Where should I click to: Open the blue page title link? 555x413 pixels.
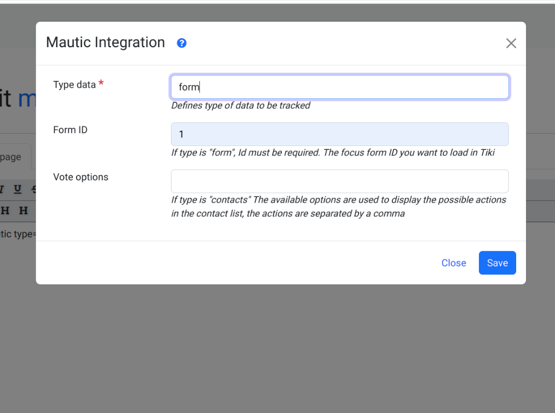tap(27, 98)
